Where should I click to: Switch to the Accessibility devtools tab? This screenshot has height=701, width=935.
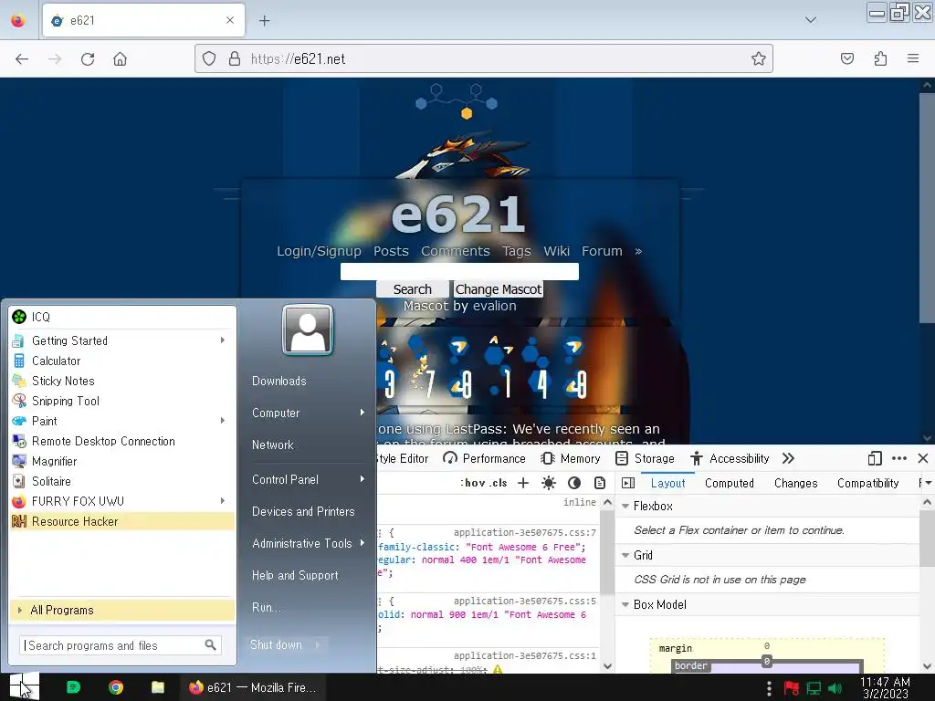click(730, 458)
